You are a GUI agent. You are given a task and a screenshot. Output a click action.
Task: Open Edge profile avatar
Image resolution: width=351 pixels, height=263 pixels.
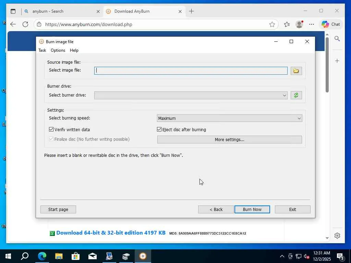click(299, 24)
